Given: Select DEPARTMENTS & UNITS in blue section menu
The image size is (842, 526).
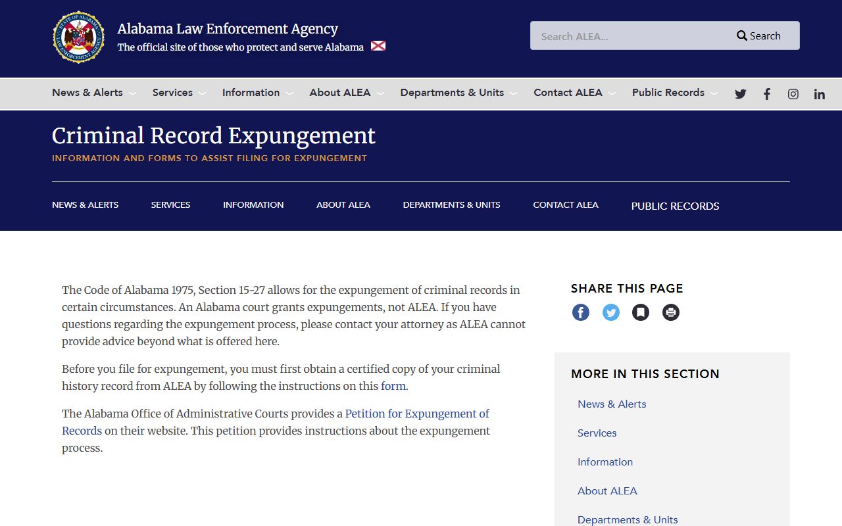Looking at the screenshot, I should (x=452, y=205).
